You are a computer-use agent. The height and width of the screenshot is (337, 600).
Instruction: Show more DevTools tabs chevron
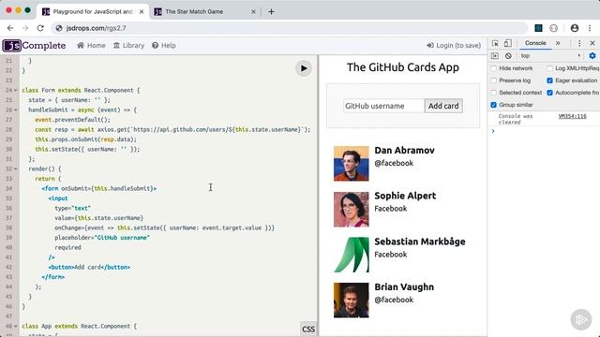558,43
